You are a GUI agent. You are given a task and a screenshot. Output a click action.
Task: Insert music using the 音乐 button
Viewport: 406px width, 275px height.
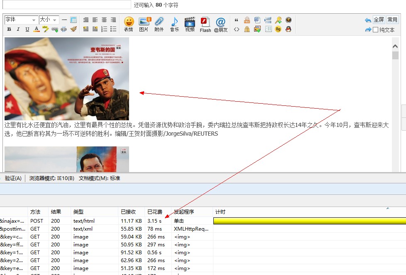pos(174,24)
